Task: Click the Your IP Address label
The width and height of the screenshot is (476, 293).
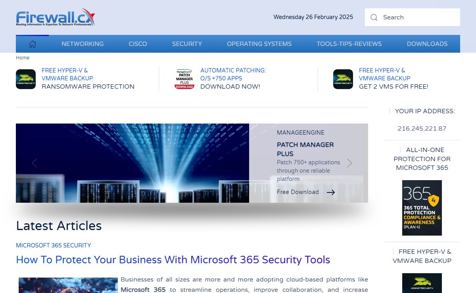Action: coord(425,111)
